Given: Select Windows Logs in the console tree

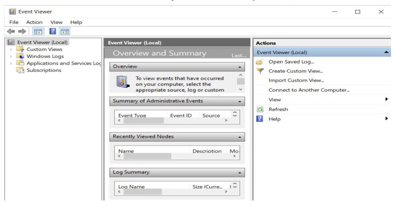Looking at the screenshot, I should [45, 56].
